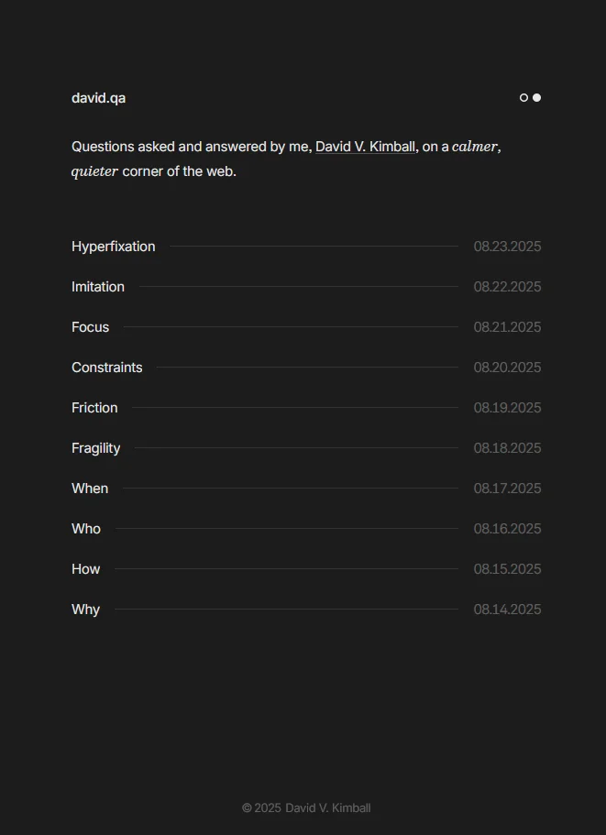Image resolution: width=606 pixels, height=835 pixels.
Task: Click the 08.16.2025 date label
Action: (x=507, y=529)
